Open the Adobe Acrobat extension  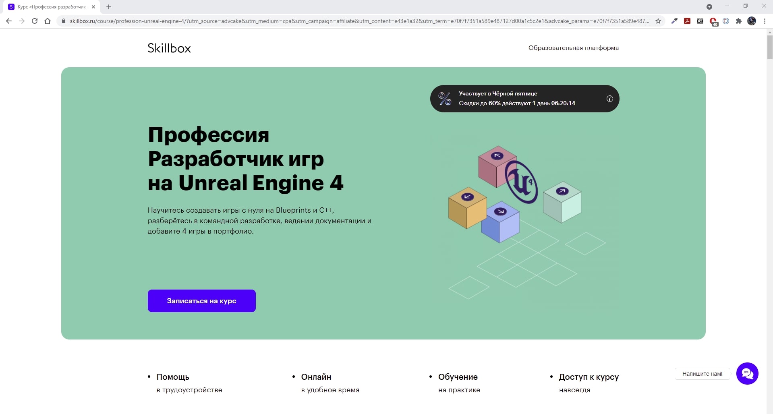coord(687,21)
